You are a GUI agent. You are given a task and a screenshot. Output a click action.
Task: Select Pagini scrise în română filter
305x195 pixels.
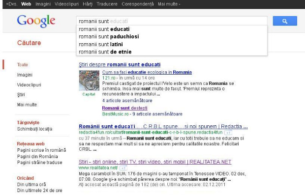[x=42, y=150]
